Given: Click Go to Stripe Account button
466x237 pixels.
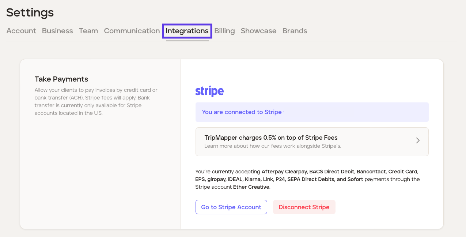Looking at the screenshot, I should click(x=231, y=207).
